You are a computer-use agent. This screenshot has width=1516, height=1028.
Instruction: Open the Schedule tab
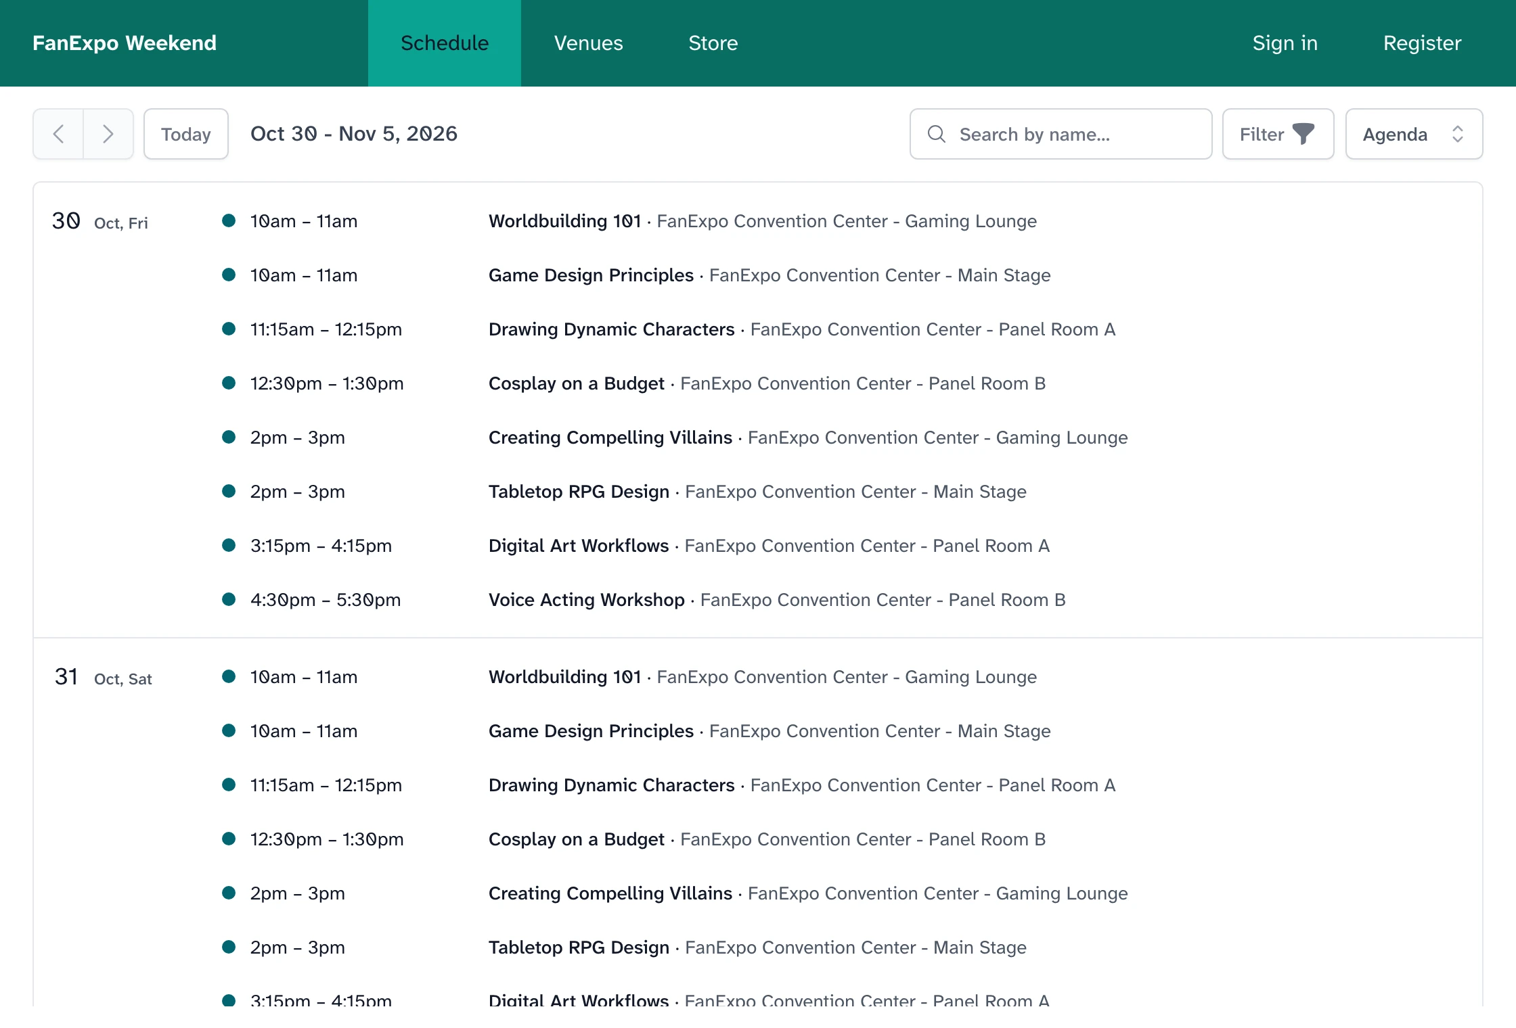click(445, 43)
